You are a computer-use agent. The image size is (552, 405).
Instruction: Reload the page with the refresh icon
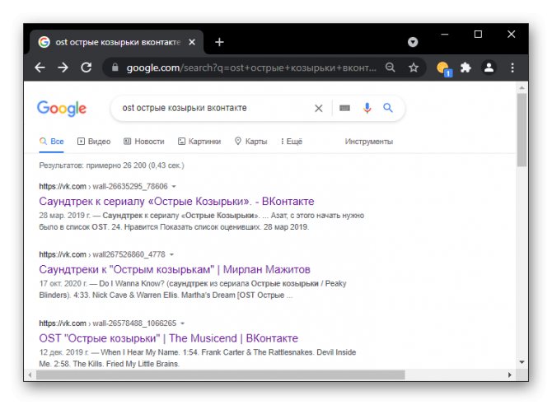click(87, 67)
